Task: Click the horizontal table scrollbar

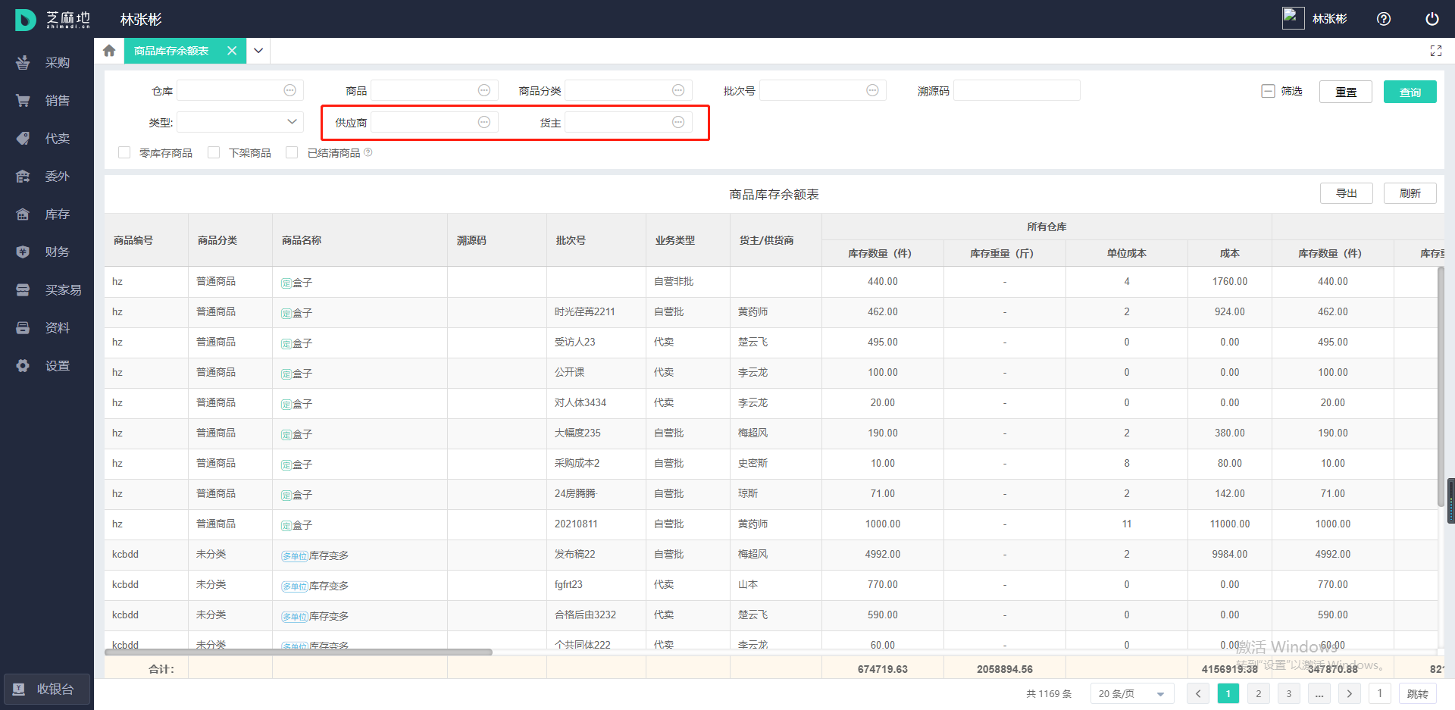Action: [299, 652]
